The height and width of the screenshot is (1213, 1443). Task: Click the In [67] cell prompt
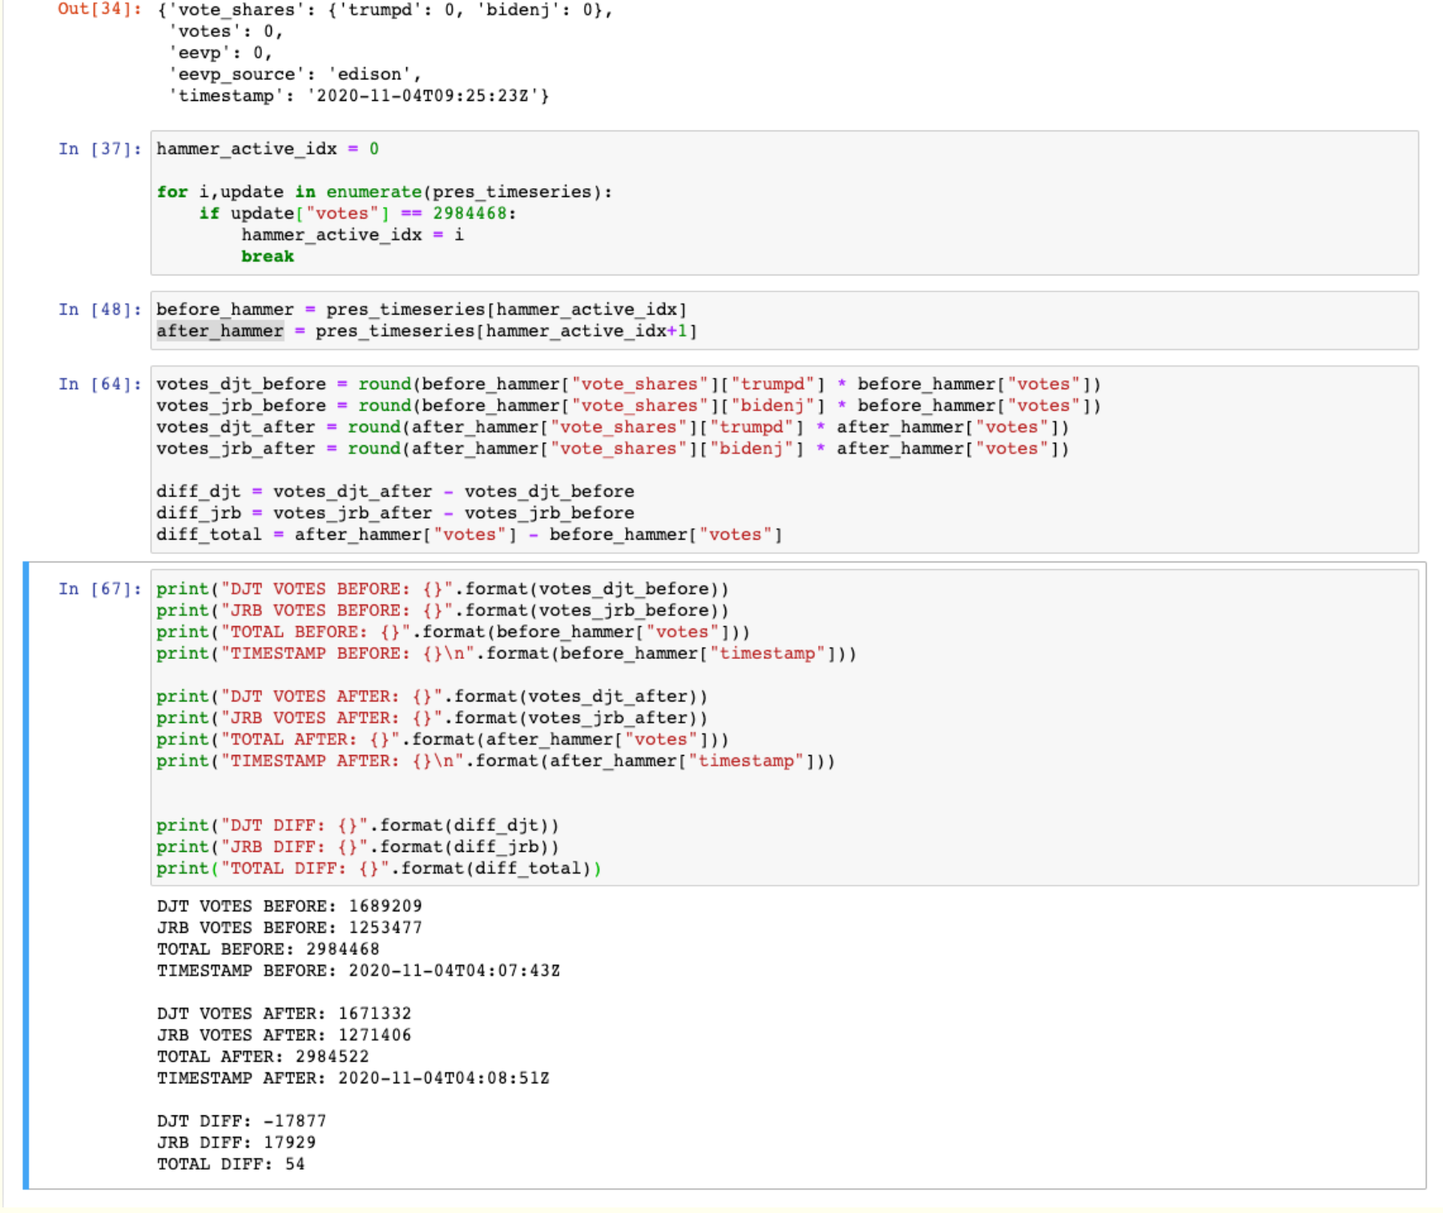click(x=99, y=589)
